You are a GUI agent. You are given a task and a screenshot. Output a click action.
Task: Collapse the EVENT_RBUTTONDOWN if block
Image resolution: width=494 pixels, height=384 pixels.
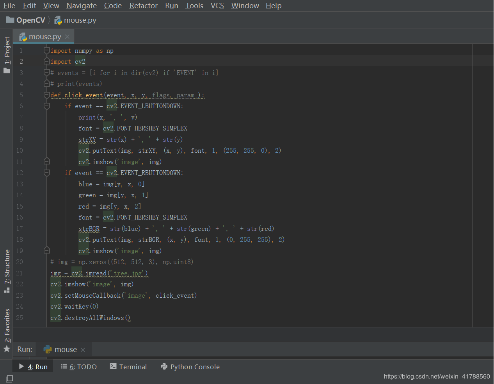[x=47, y=173]
